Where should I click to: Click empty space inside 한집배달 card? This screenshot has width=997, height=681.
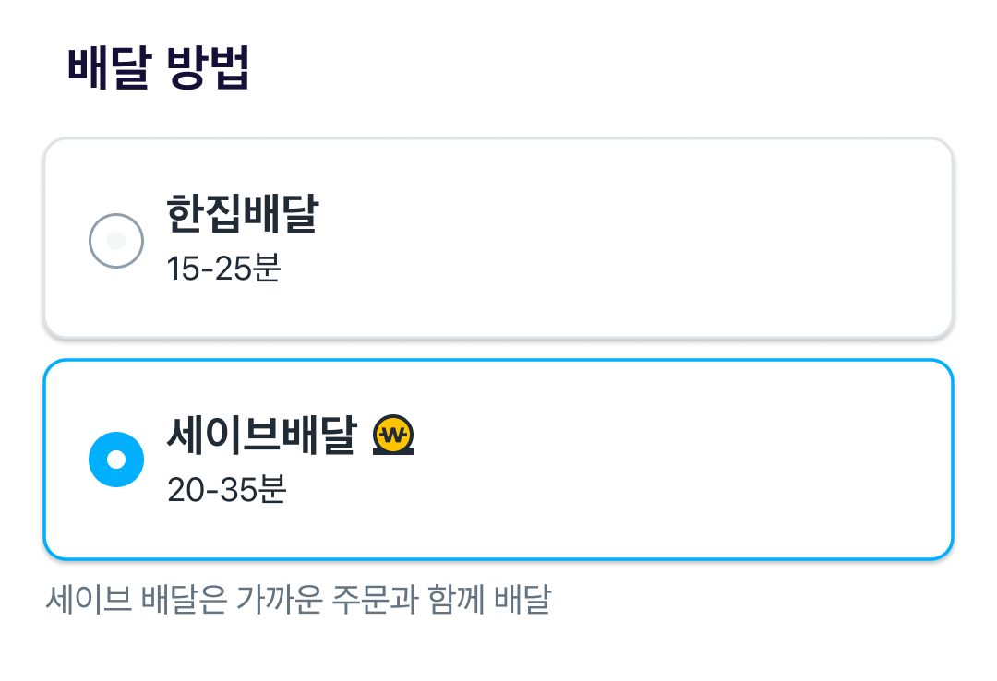(x=636, y=238)
